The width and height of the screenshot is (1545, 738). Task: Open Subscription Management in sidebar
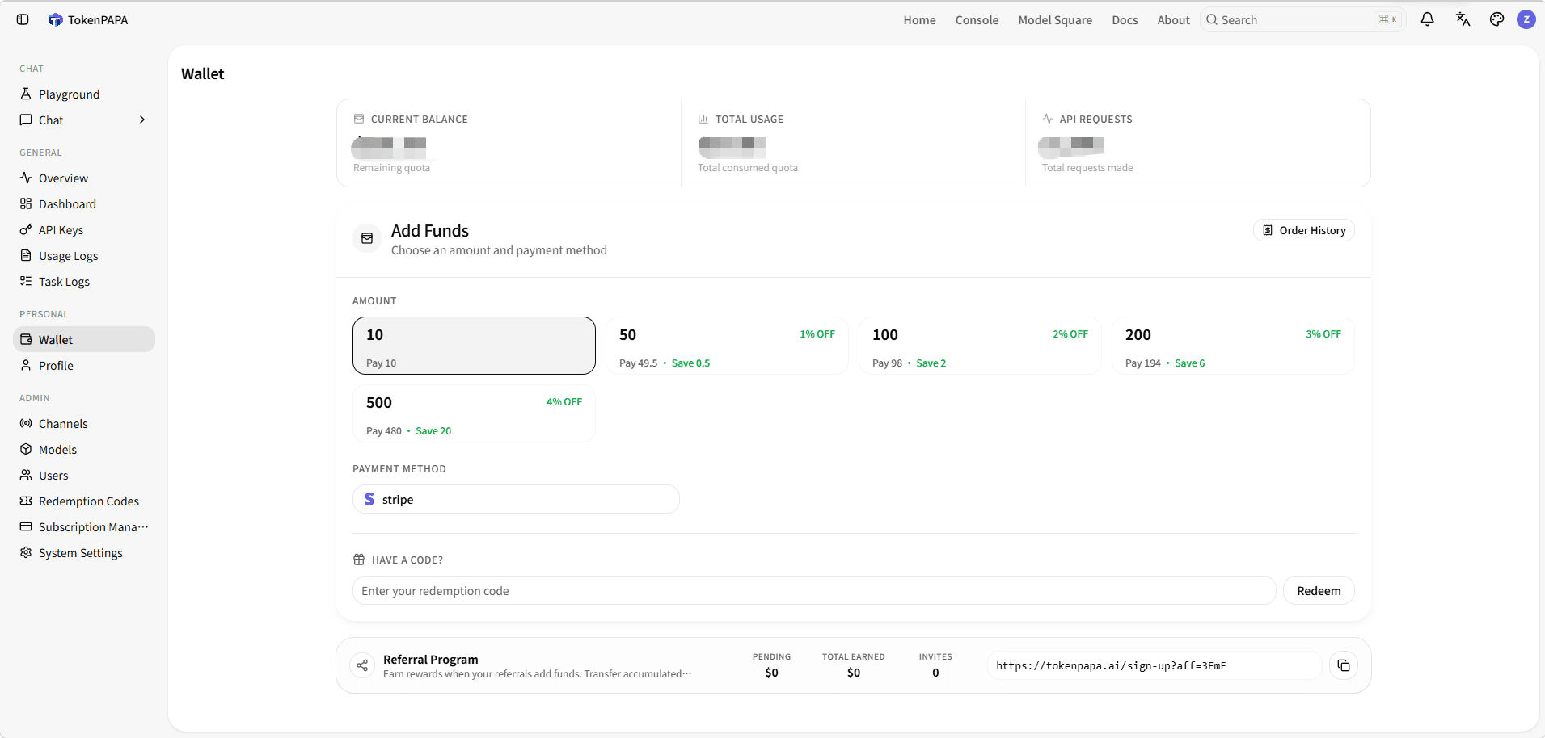(x=84, y=526)
